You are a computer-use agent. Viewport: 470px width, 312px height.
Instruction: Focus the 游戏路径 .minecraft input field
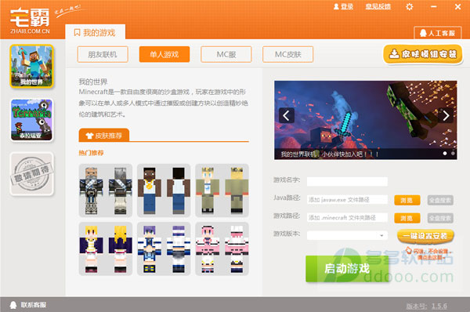click(347, 217)
